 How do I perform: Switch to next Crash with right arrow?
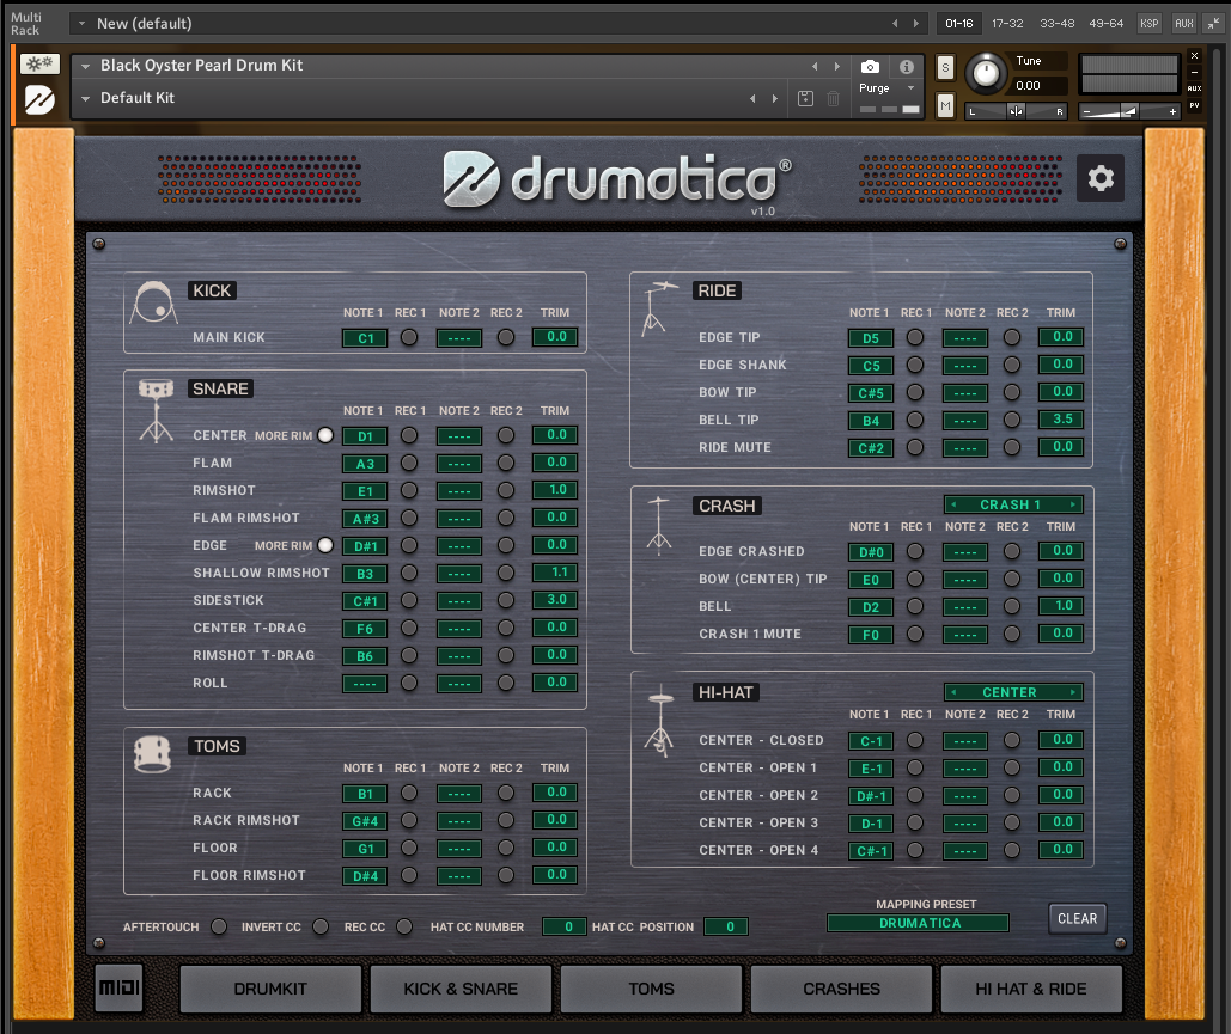(1073, 504)
